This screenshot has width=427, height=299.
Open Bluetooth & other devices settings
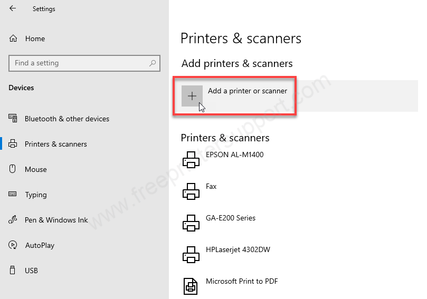point(67,119)
